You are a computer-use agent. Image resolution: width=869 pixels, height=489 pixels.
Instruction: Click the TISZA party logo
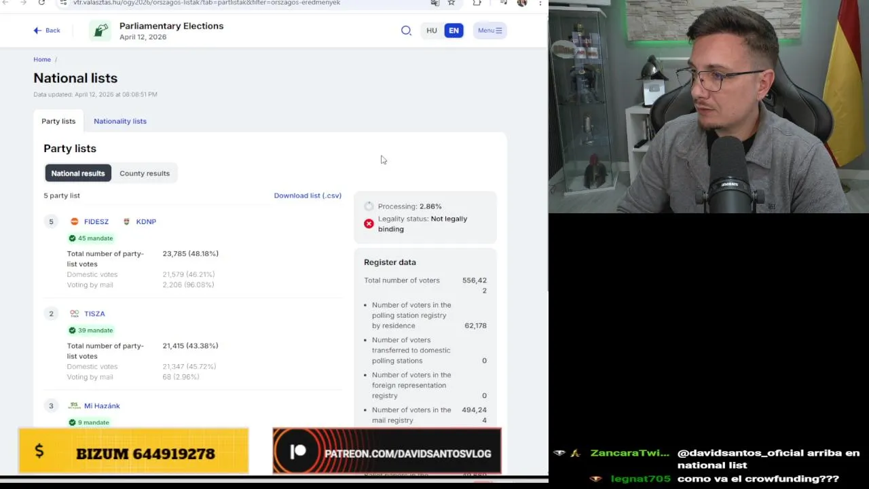click(x=75, y=314)
